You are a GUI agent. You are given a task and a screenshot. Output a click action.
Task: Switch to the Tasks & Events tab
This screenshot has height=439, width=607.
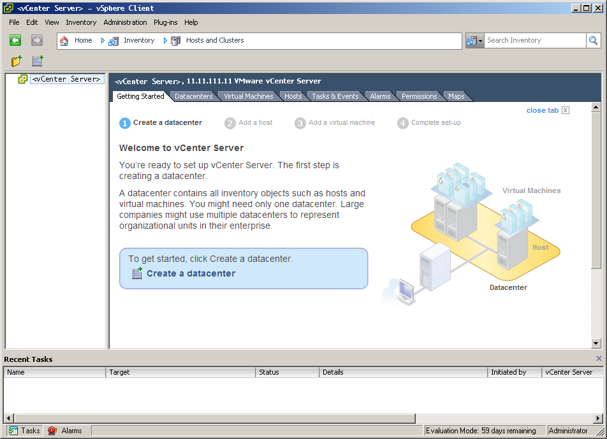pos(335,96)
